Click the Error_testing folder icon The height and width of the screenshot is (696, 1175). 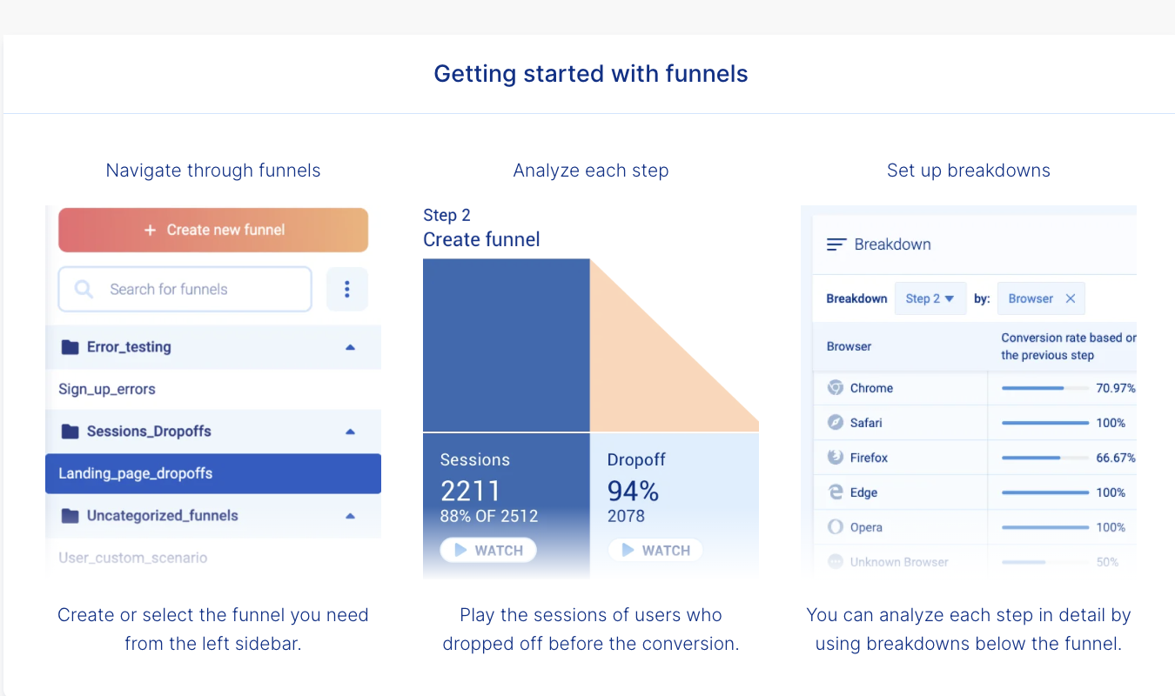tap(70, 346)
